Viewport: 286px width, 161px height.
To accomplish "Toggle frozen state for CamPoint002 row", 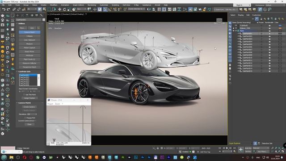I will pyautogui.click(x=261, y=36).
